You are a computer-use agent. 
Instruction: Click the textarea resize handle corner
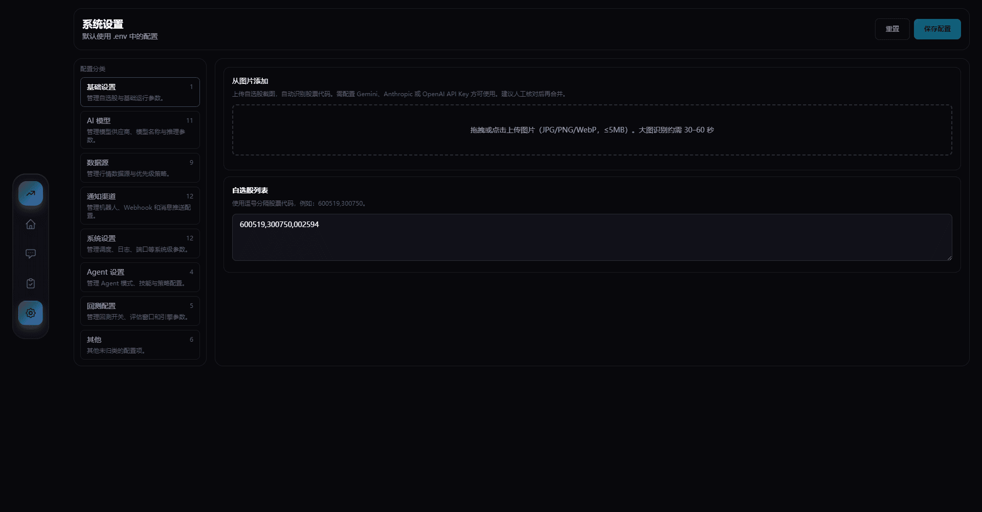[949, 258]
